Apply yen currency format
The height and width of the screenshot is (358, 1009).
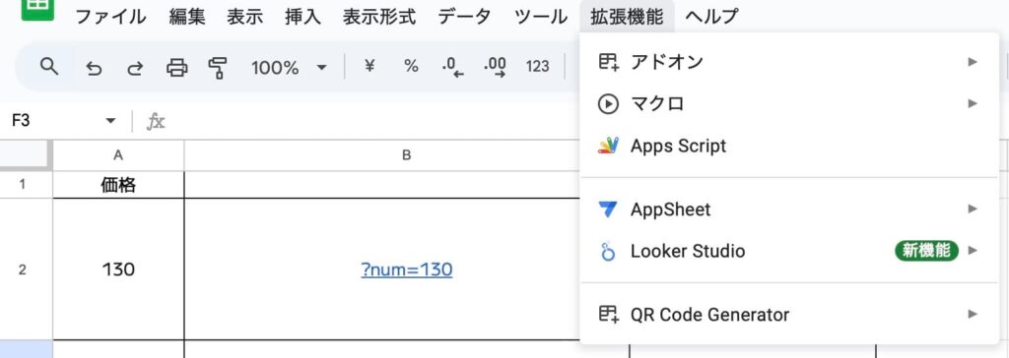click(370, 66)
